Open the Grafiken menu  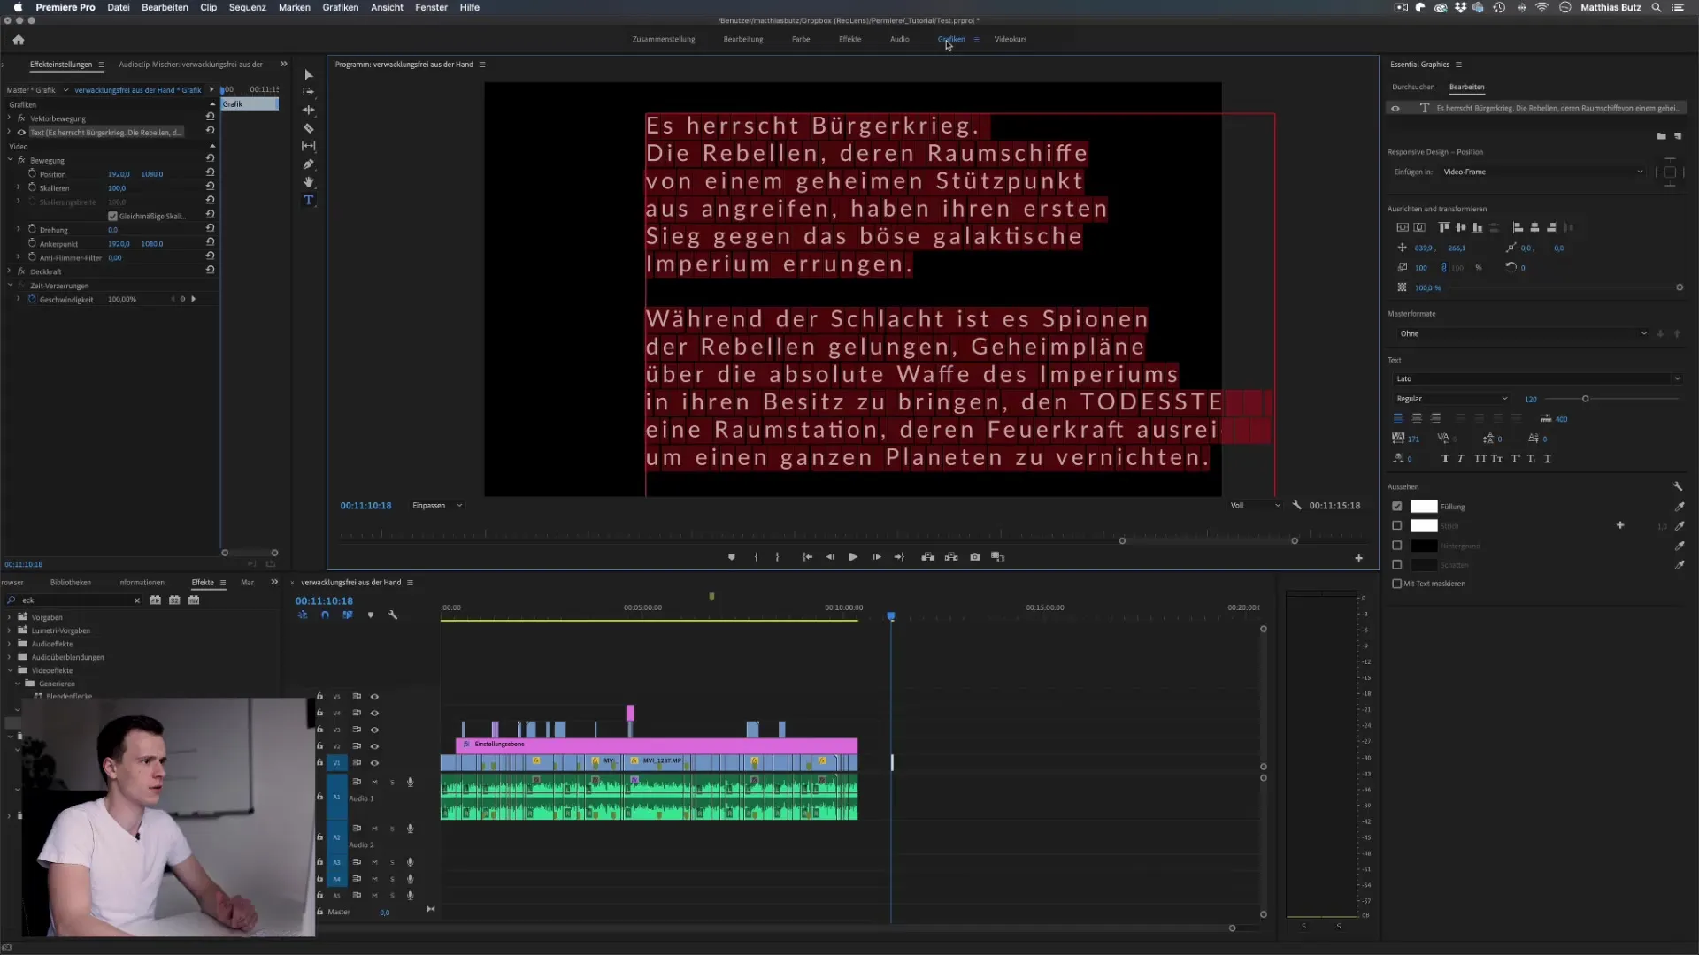pyautogui.click(x=340, y=7)
